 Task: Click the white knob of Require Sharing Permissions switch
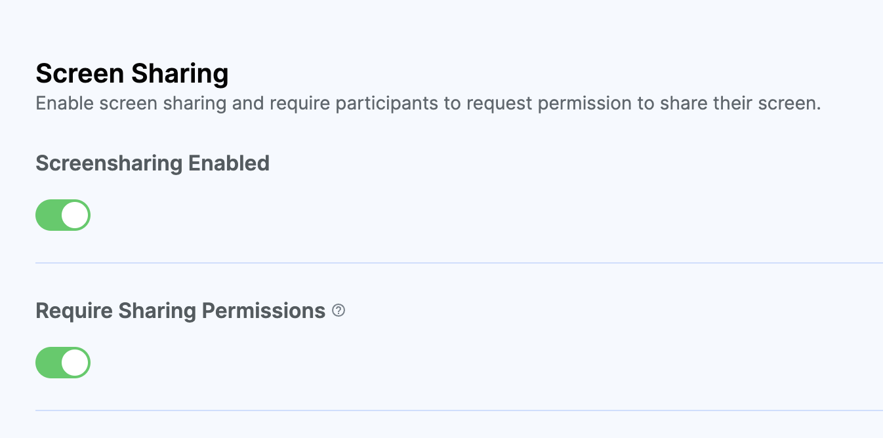pyautogui.click(x=75, y=363)
